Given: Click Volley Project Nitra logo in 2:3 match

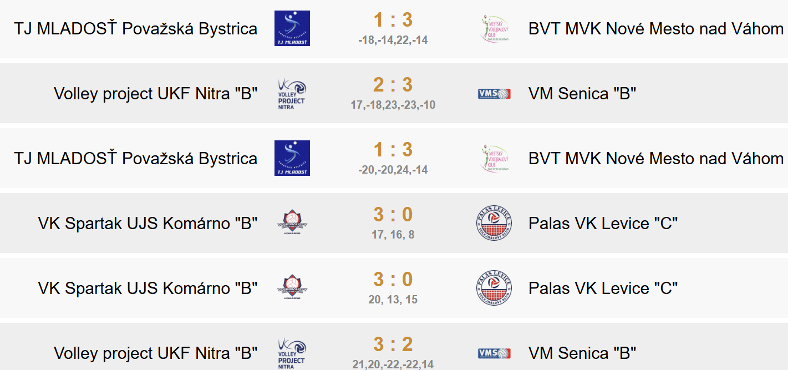Looking at the screenshot, I should [292, 93].
